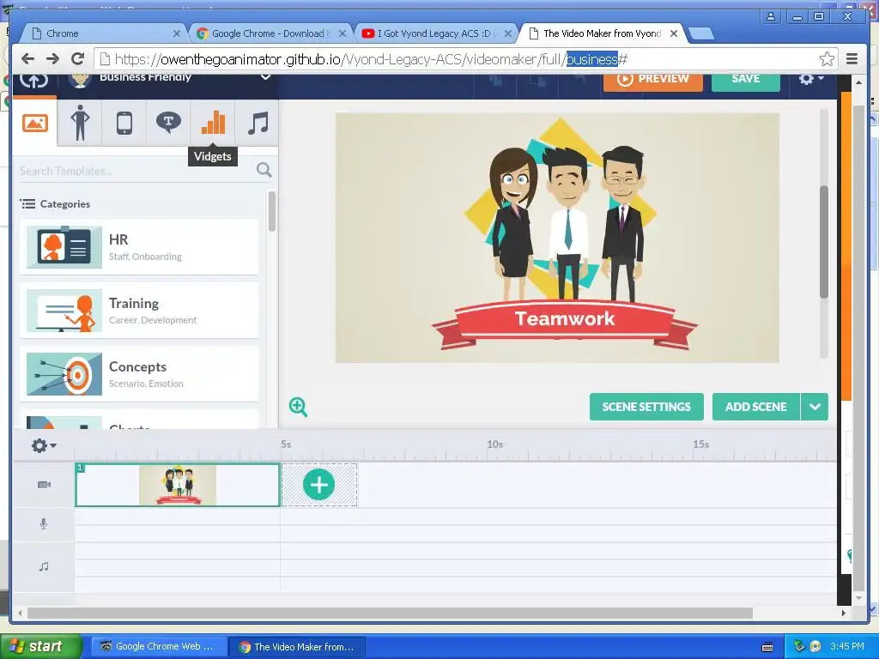Image resolution: width=879 pixels, height=659 pixels.
Task: Open the Text speech bubble tab
Action: (168, 122)
